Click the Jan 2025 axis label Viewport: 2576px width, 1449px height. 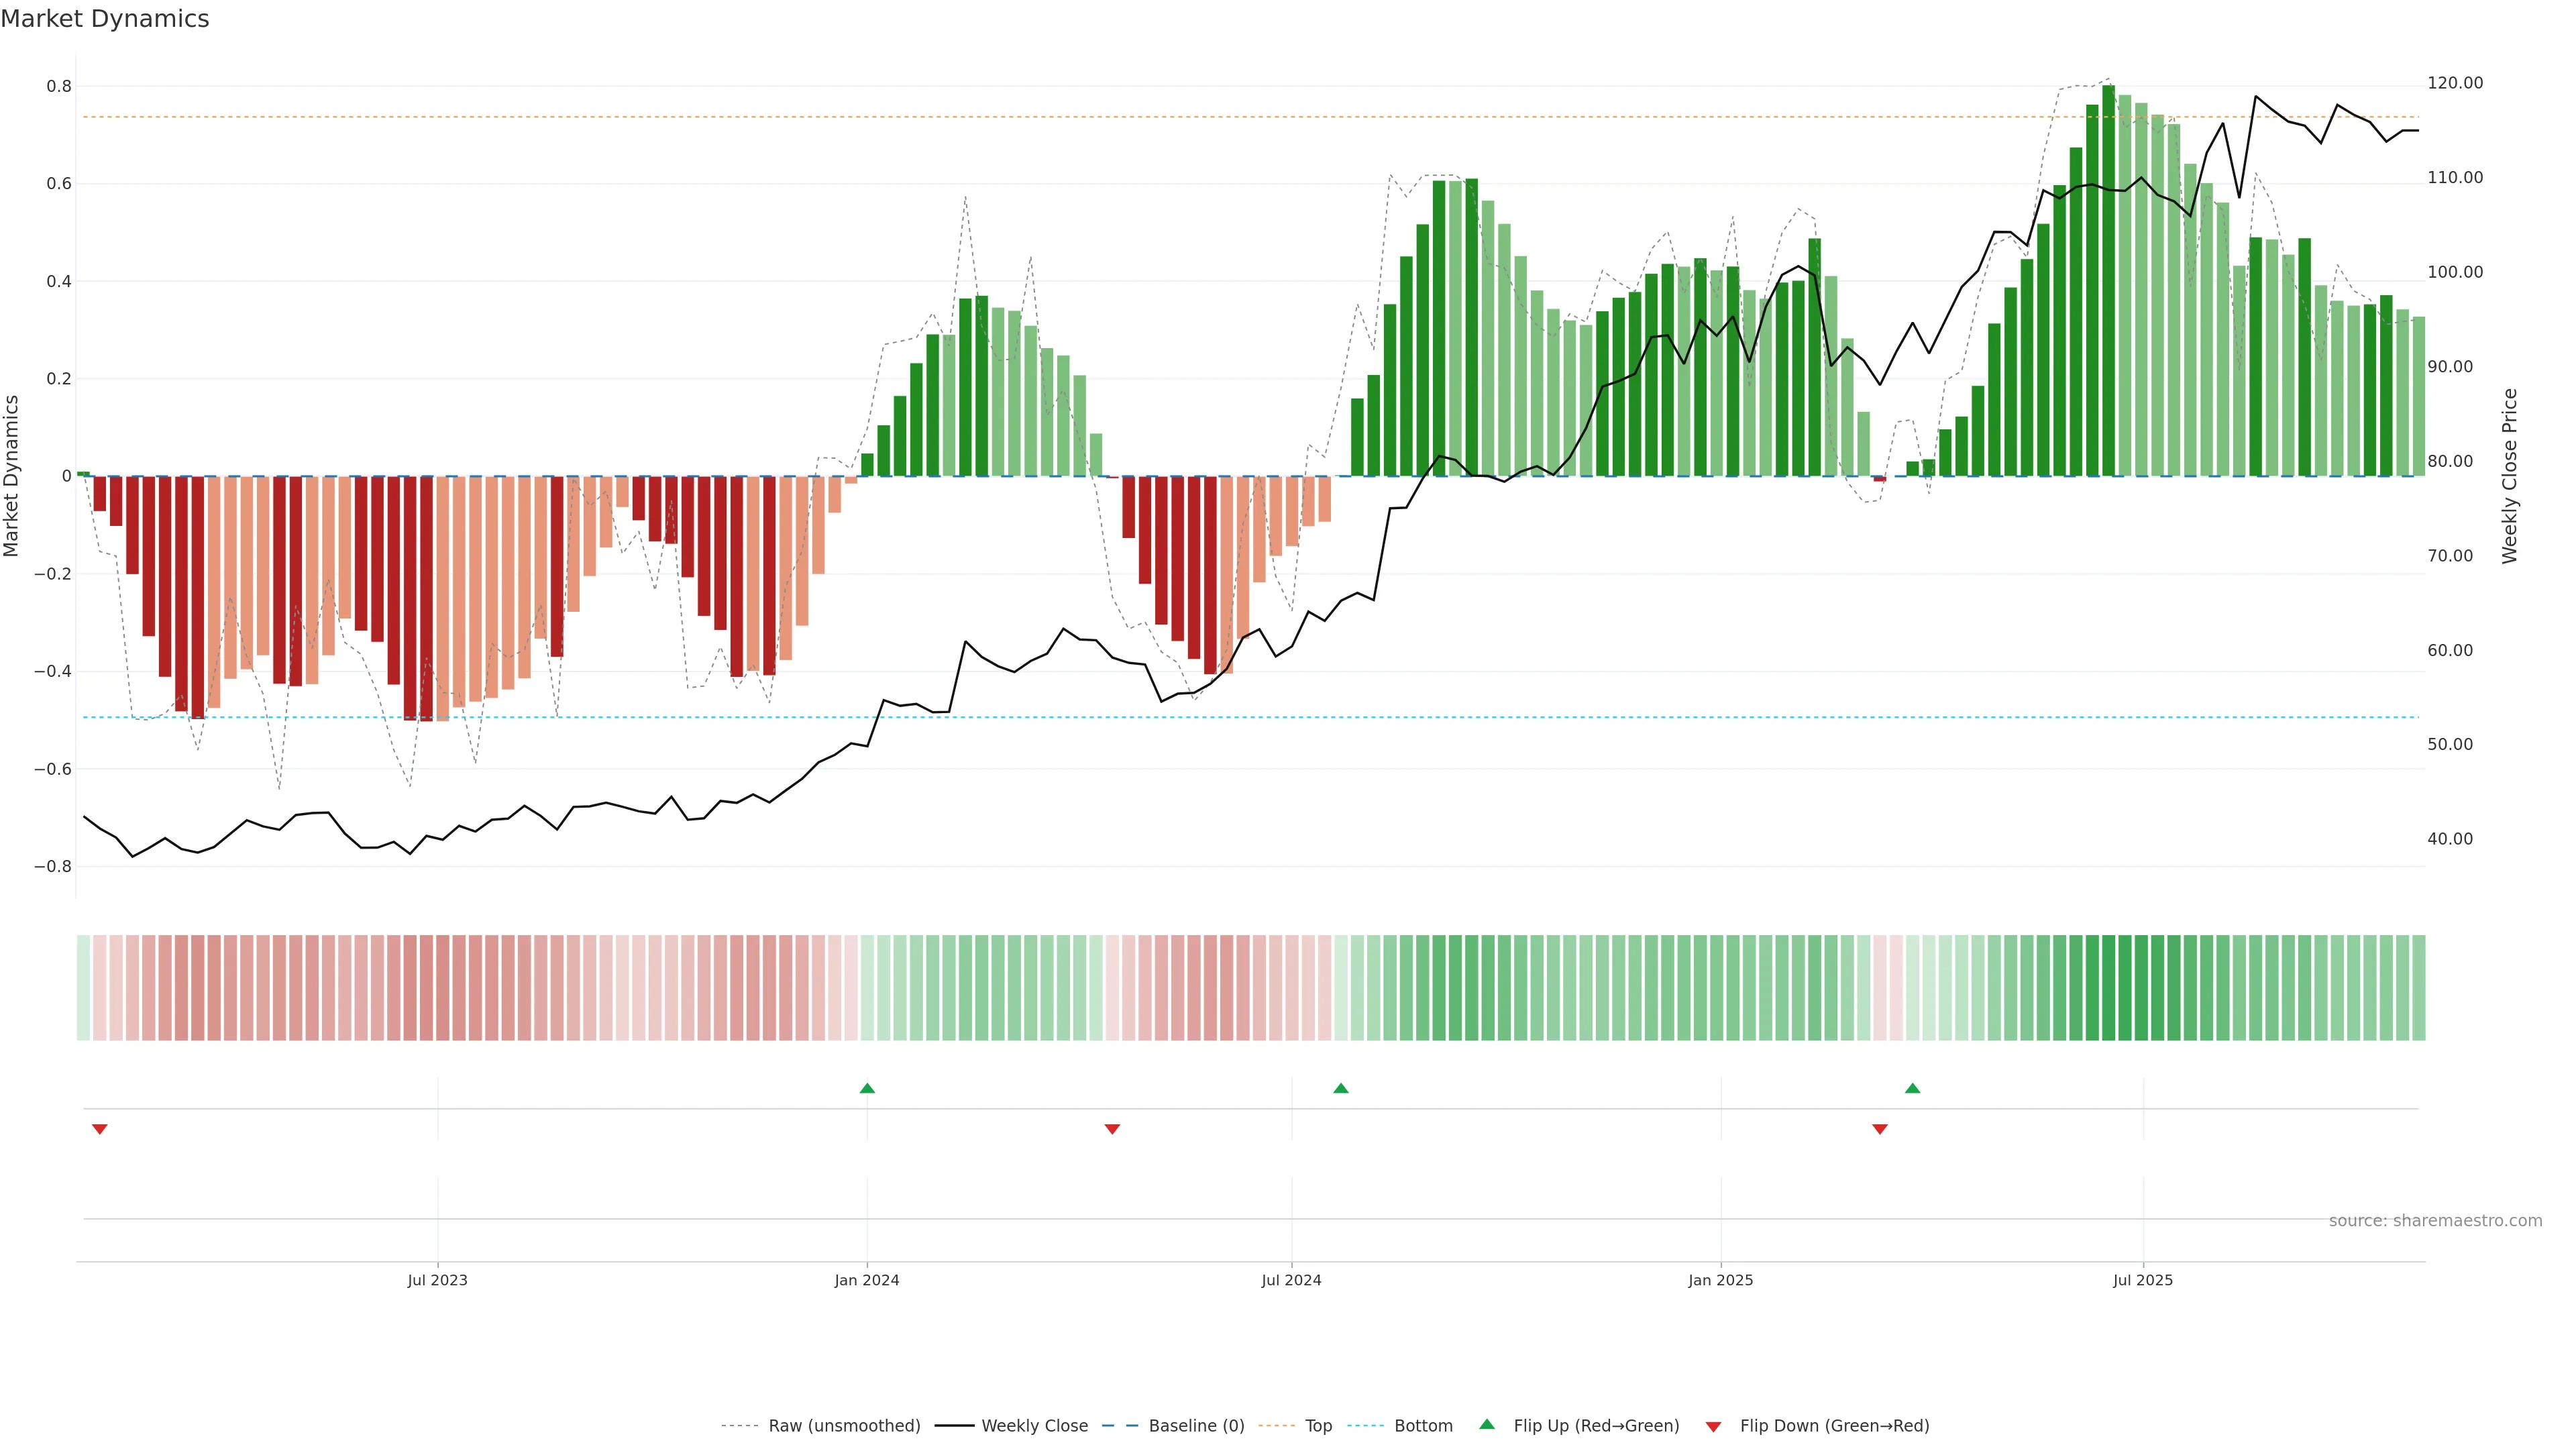pyautogui.click(x=1720, y=1280)
